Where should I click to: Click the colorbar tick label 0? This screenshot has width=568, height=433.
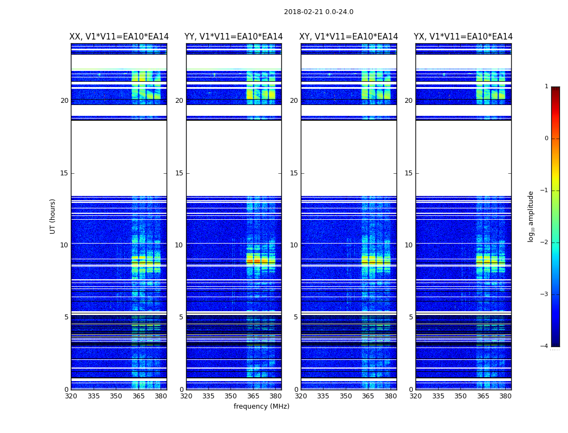tap(546, 139)
